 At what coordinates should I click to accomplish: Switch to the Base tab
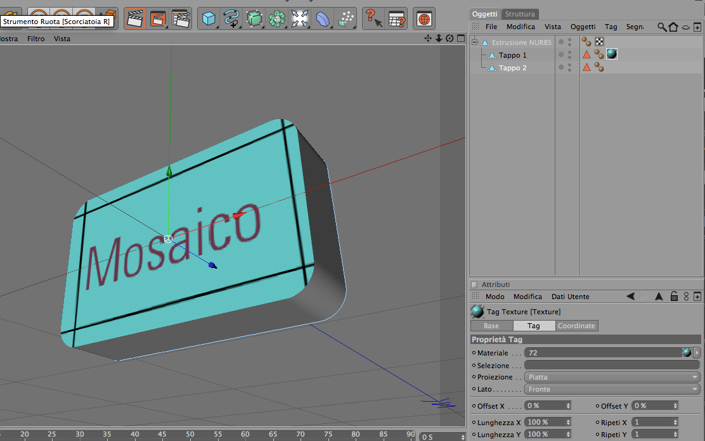[491, 326]
